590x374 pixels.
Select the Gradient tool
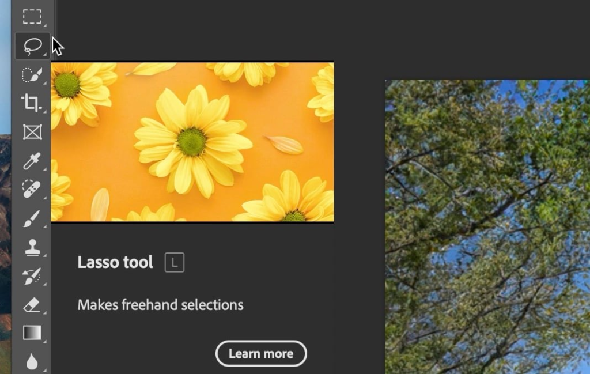point(32,333)
